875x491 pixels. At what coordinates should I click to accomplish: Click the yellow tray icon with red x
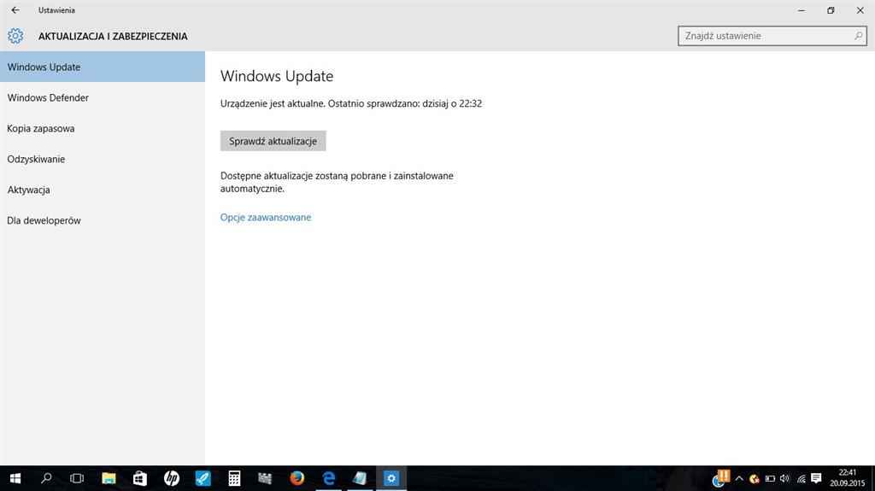tap(755, 479)
